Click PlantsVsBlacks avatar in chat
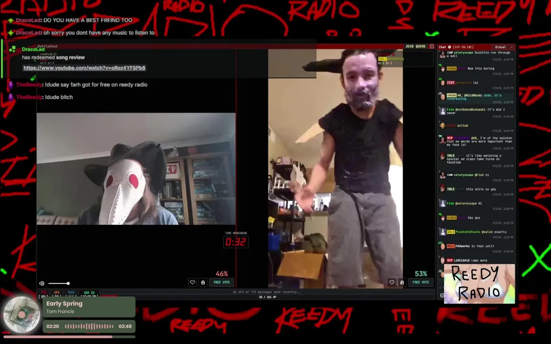This screenshot has width=551, height=344. [x=443, y=232]
